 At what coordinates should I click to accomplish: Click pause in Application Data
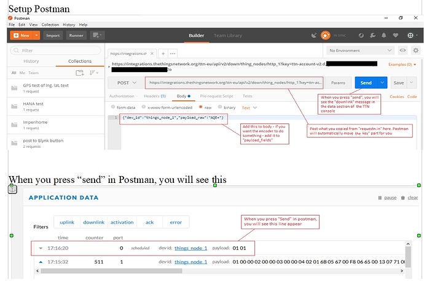click(x=390, y=198)
